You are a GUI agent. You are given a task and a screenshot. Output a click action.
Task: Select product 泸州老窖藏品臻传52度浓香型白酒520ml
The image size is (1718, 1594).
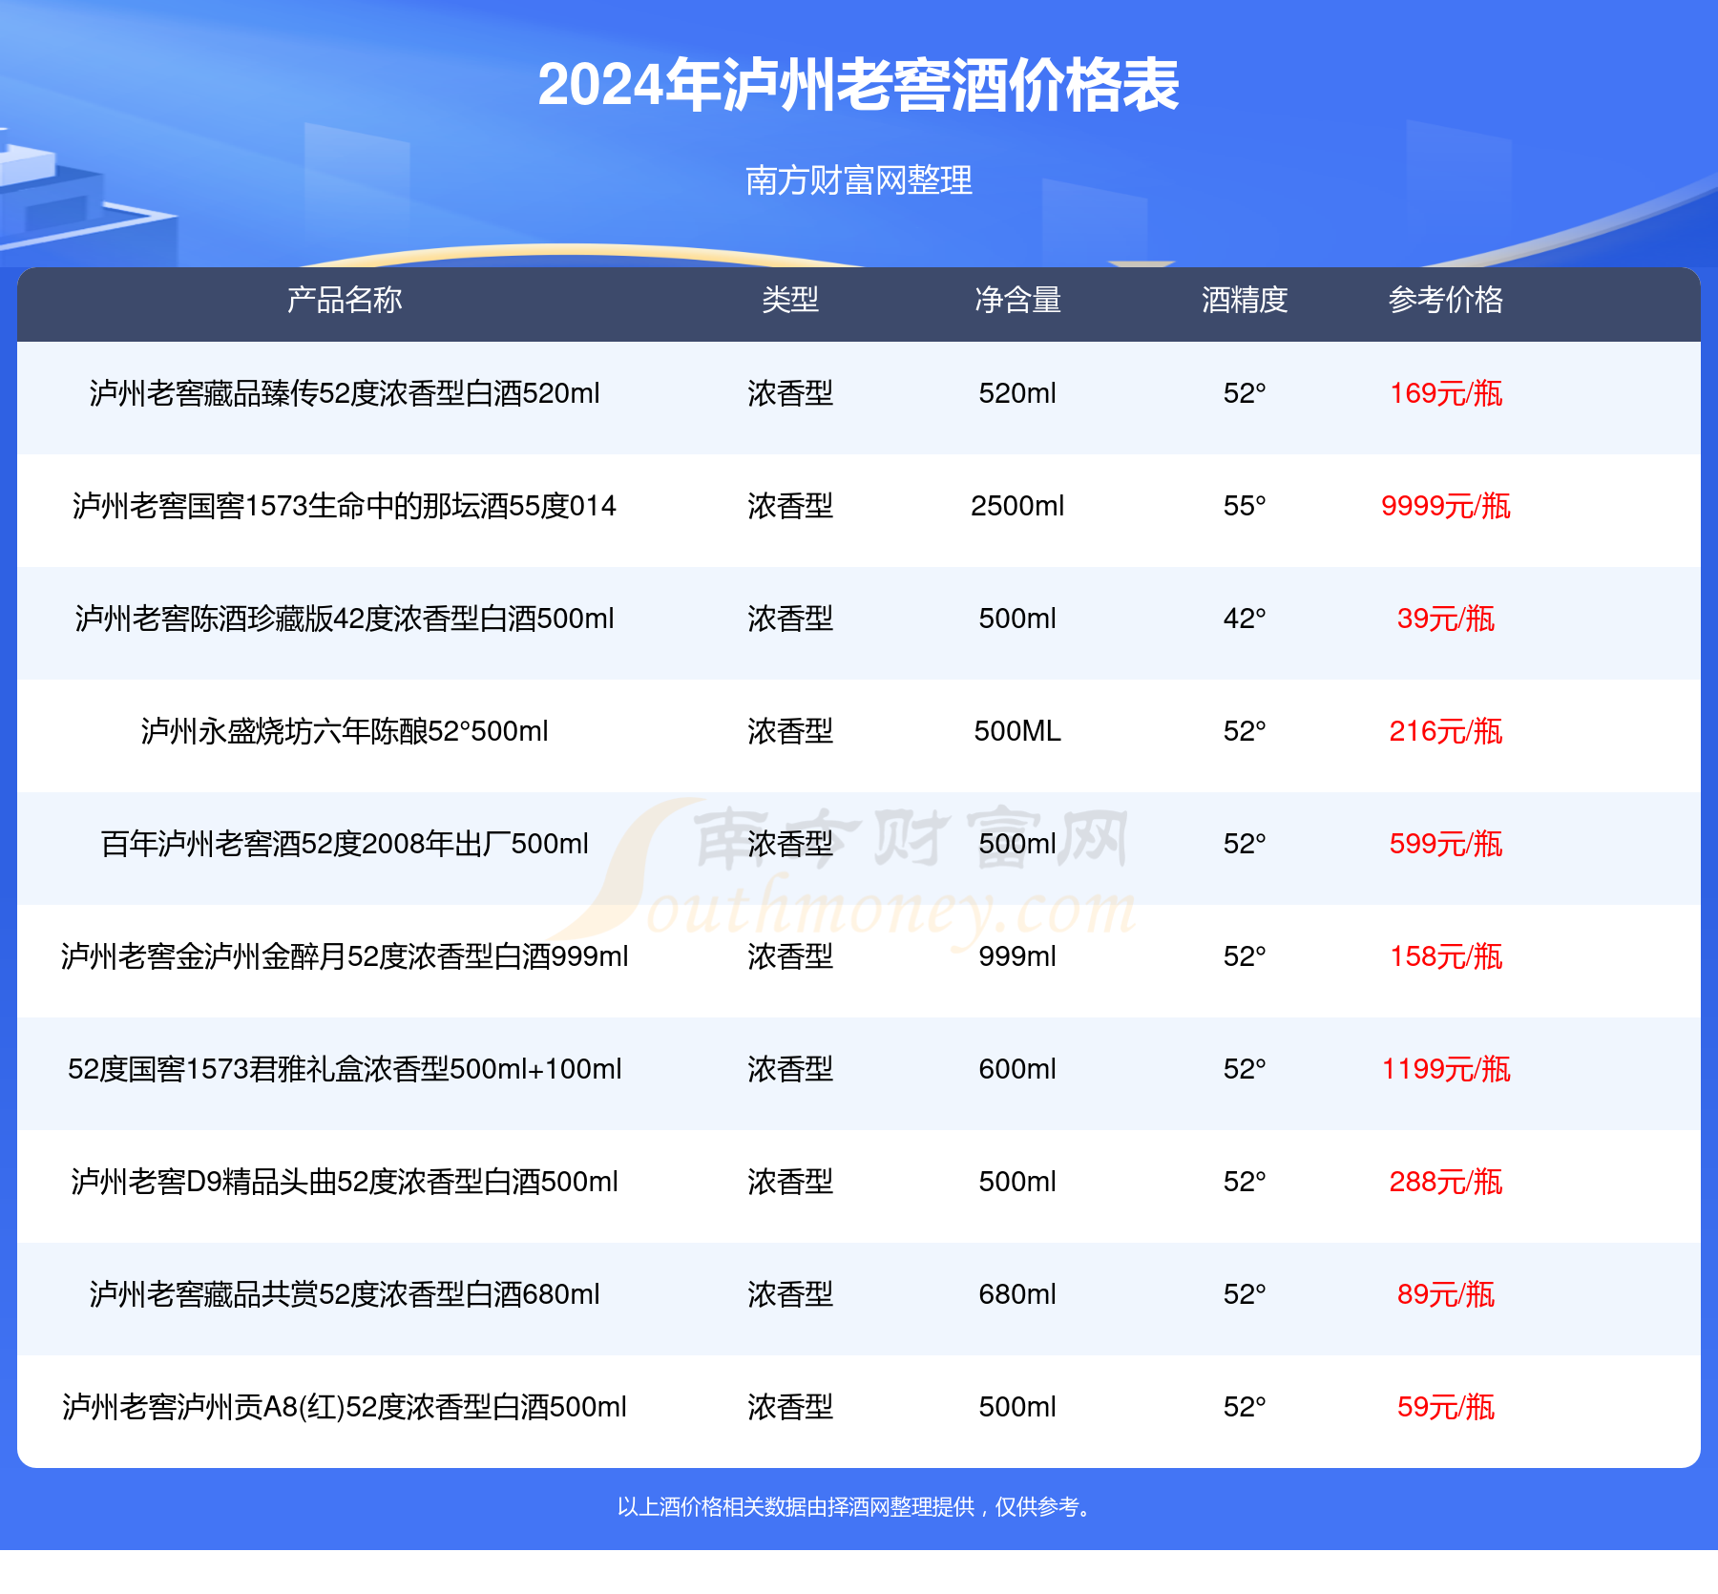[345, 393]
